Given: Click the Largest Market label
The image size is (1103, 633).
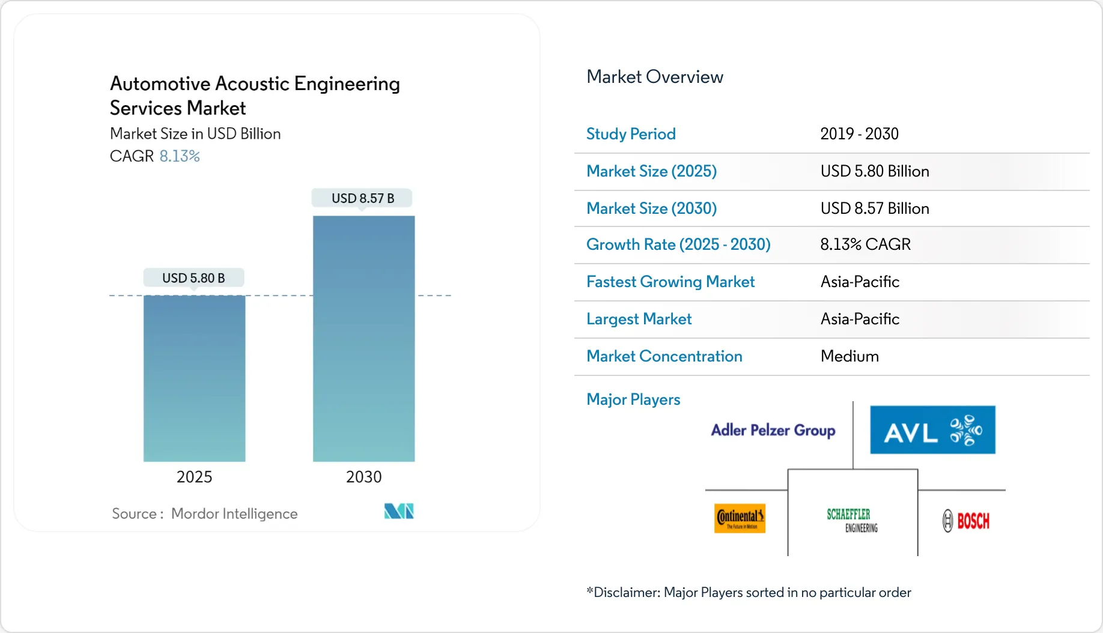Looking at the screenshot, I should pyautogui.click(x=639, y=319).
